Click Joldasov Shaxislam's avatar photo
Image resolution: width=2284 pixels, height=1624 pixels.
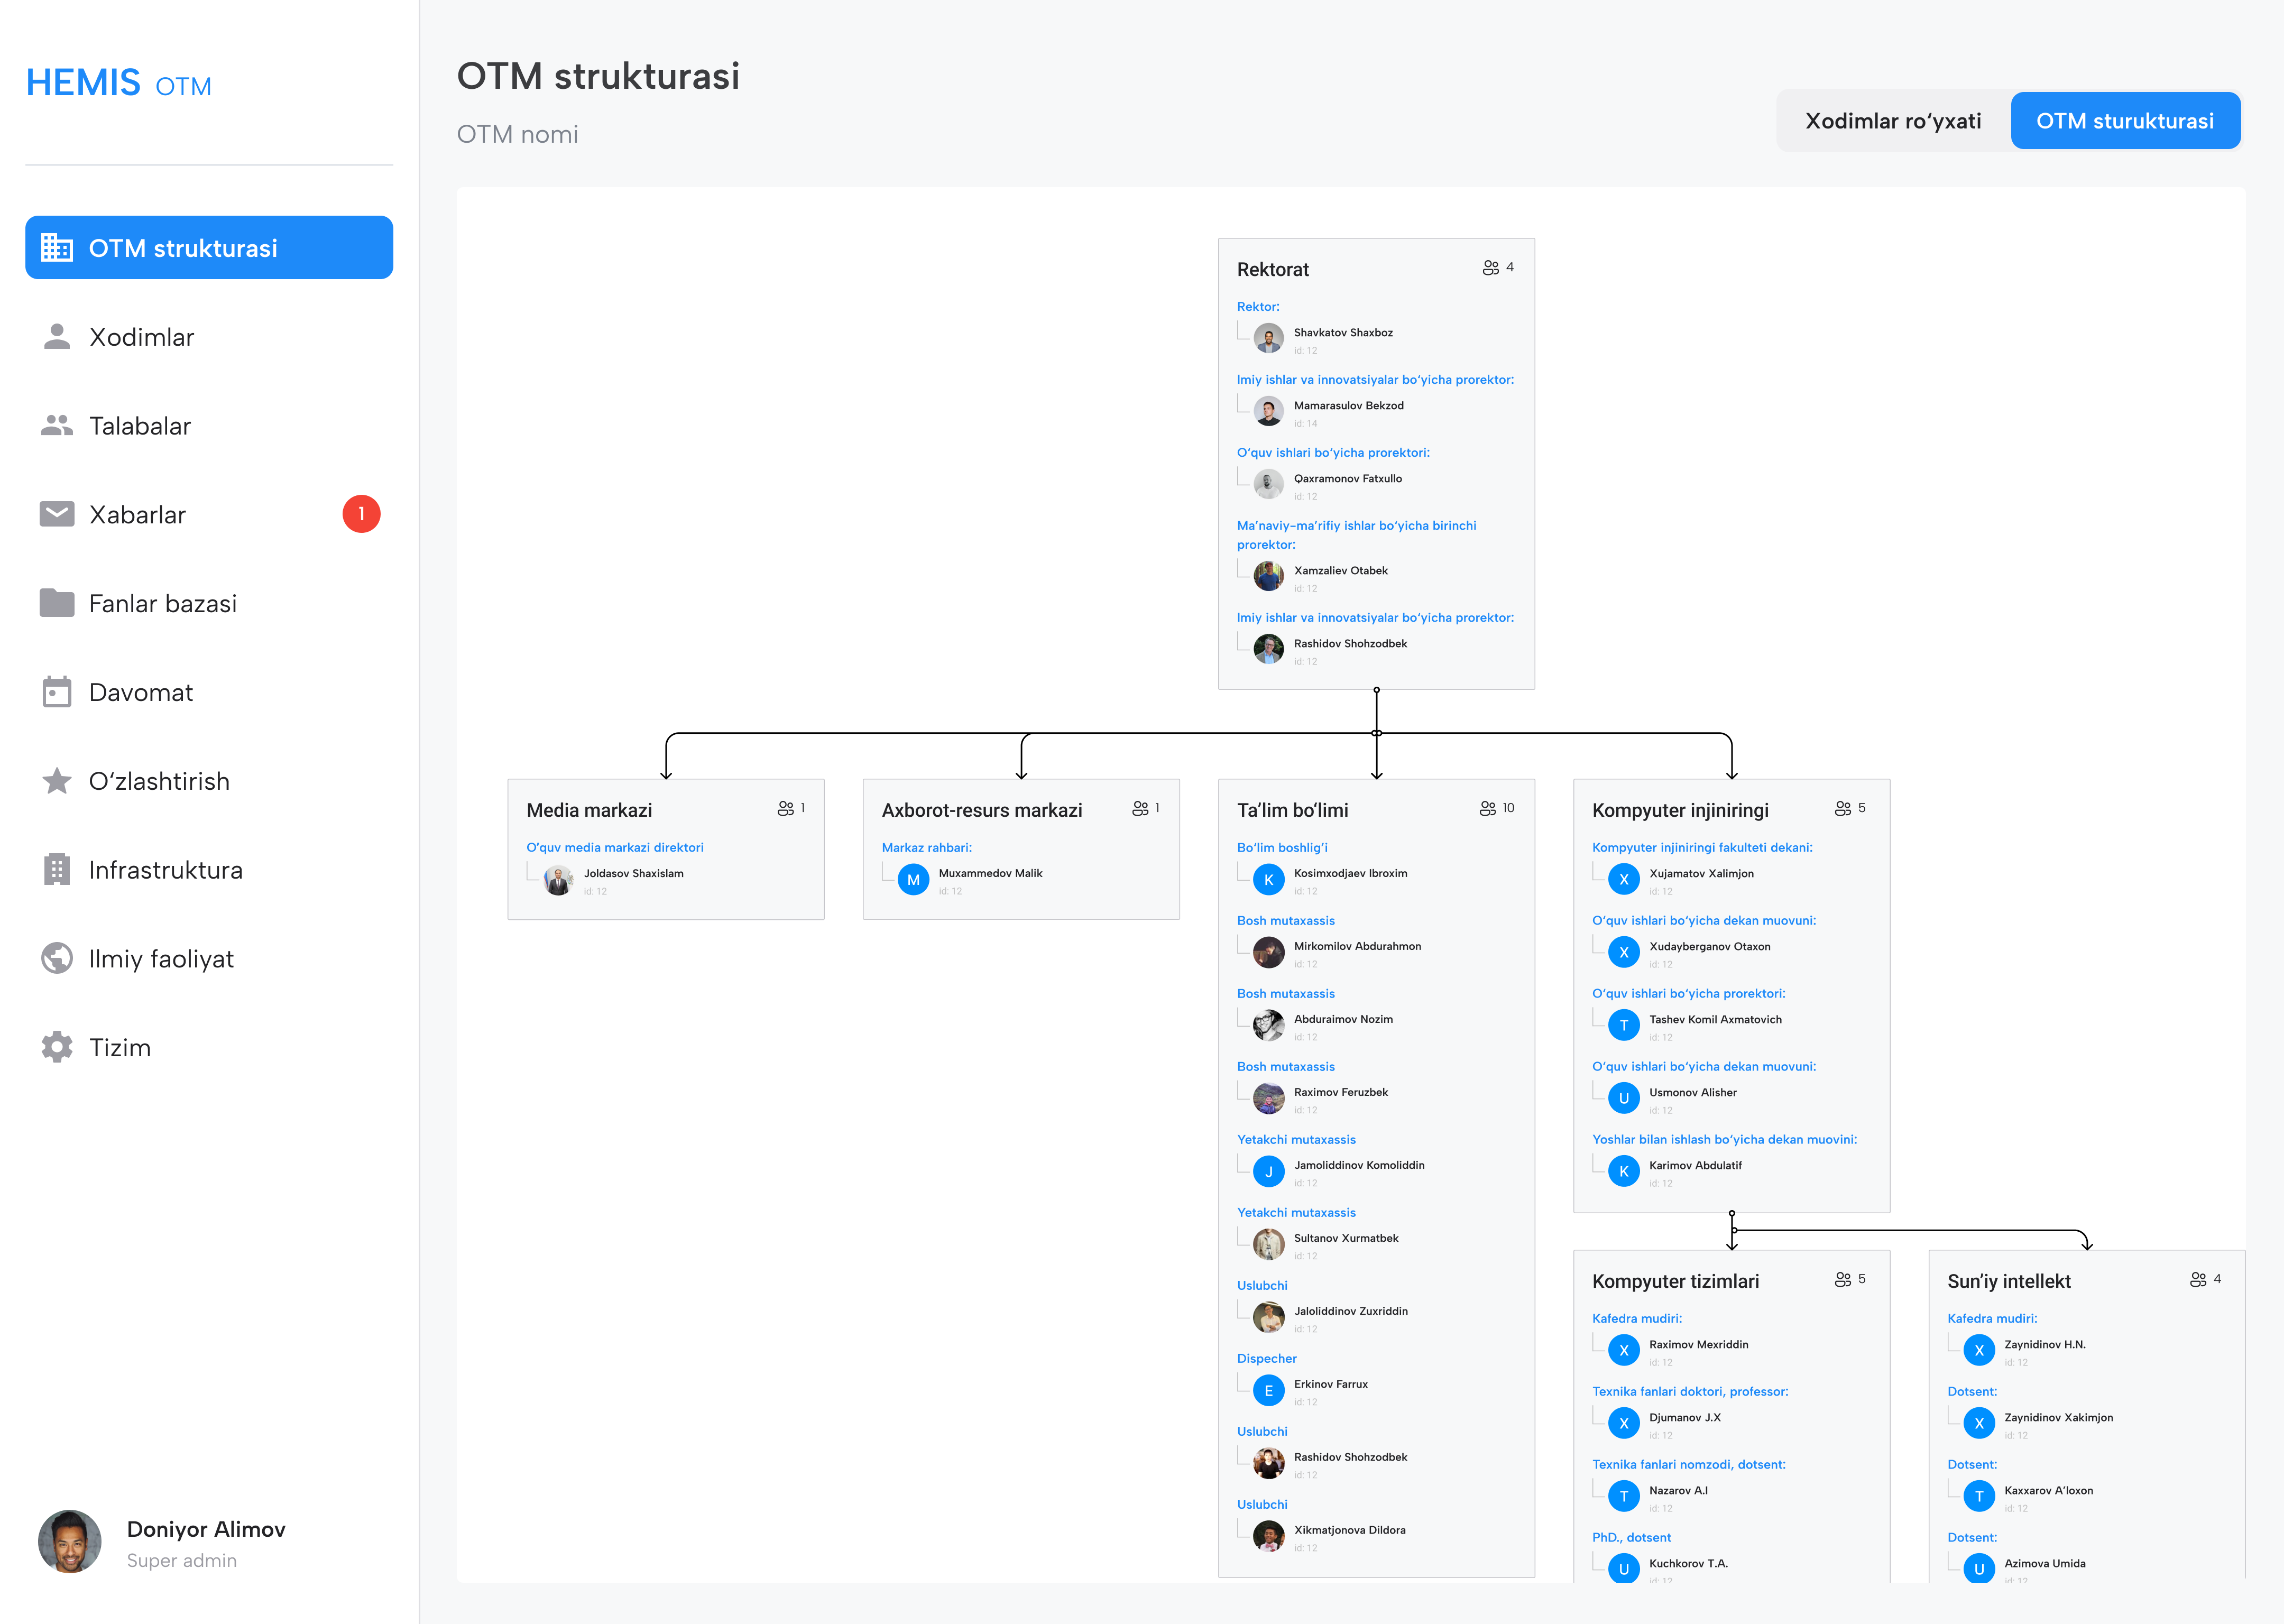click(x=558, y=880)
